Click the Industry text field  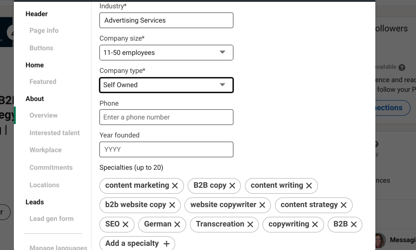166,20
